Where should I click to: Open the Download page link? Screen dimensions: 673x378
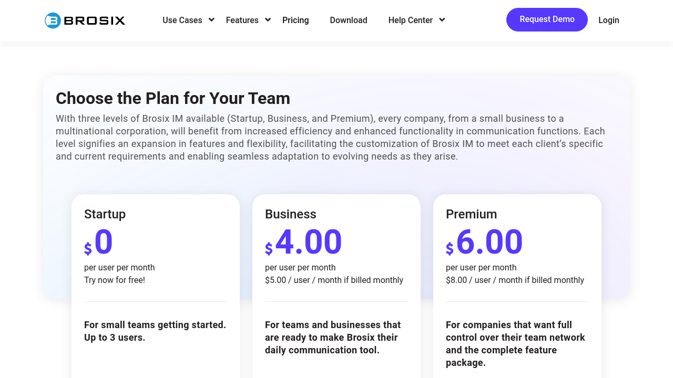[349, 20]
